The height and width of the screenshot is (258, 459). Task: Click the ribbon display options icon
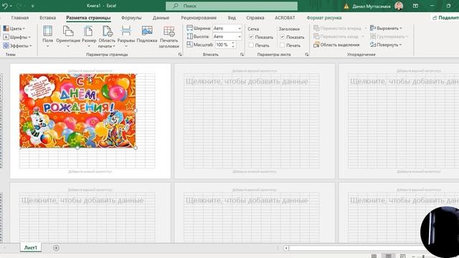[415, 6]
